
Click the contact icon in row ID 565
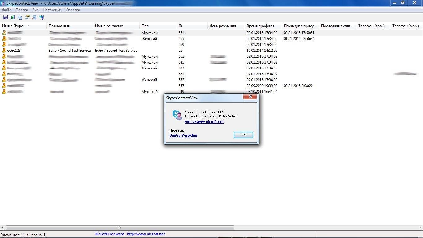[4, 38]
